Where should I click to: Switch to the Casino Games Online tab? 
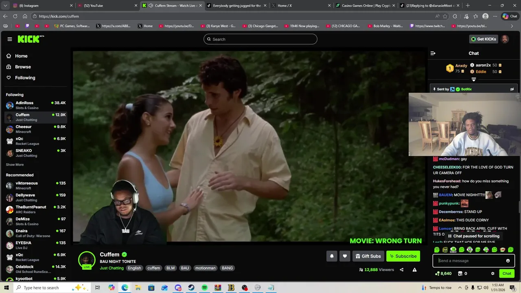pos(364,6)
